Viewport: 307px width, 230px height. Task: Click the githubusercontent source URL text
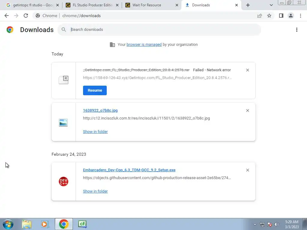[x=157, y=178]
